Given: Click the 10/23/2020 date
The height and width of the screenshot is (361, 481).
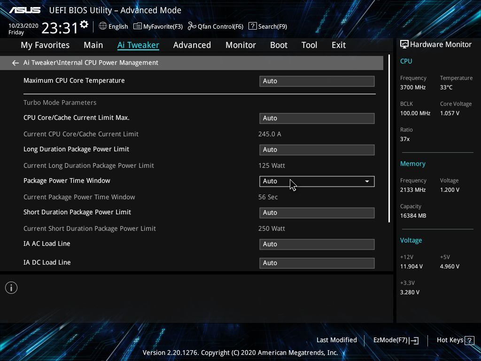Looking at the screenshot, I should coord(23,26).
